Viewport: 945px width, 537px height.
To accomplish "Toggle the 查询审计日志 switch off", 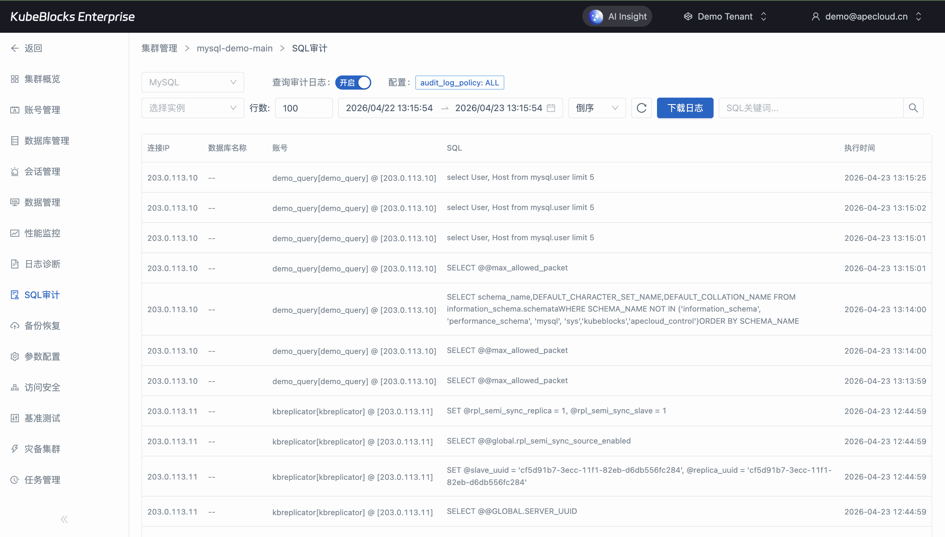I will 353,83.
